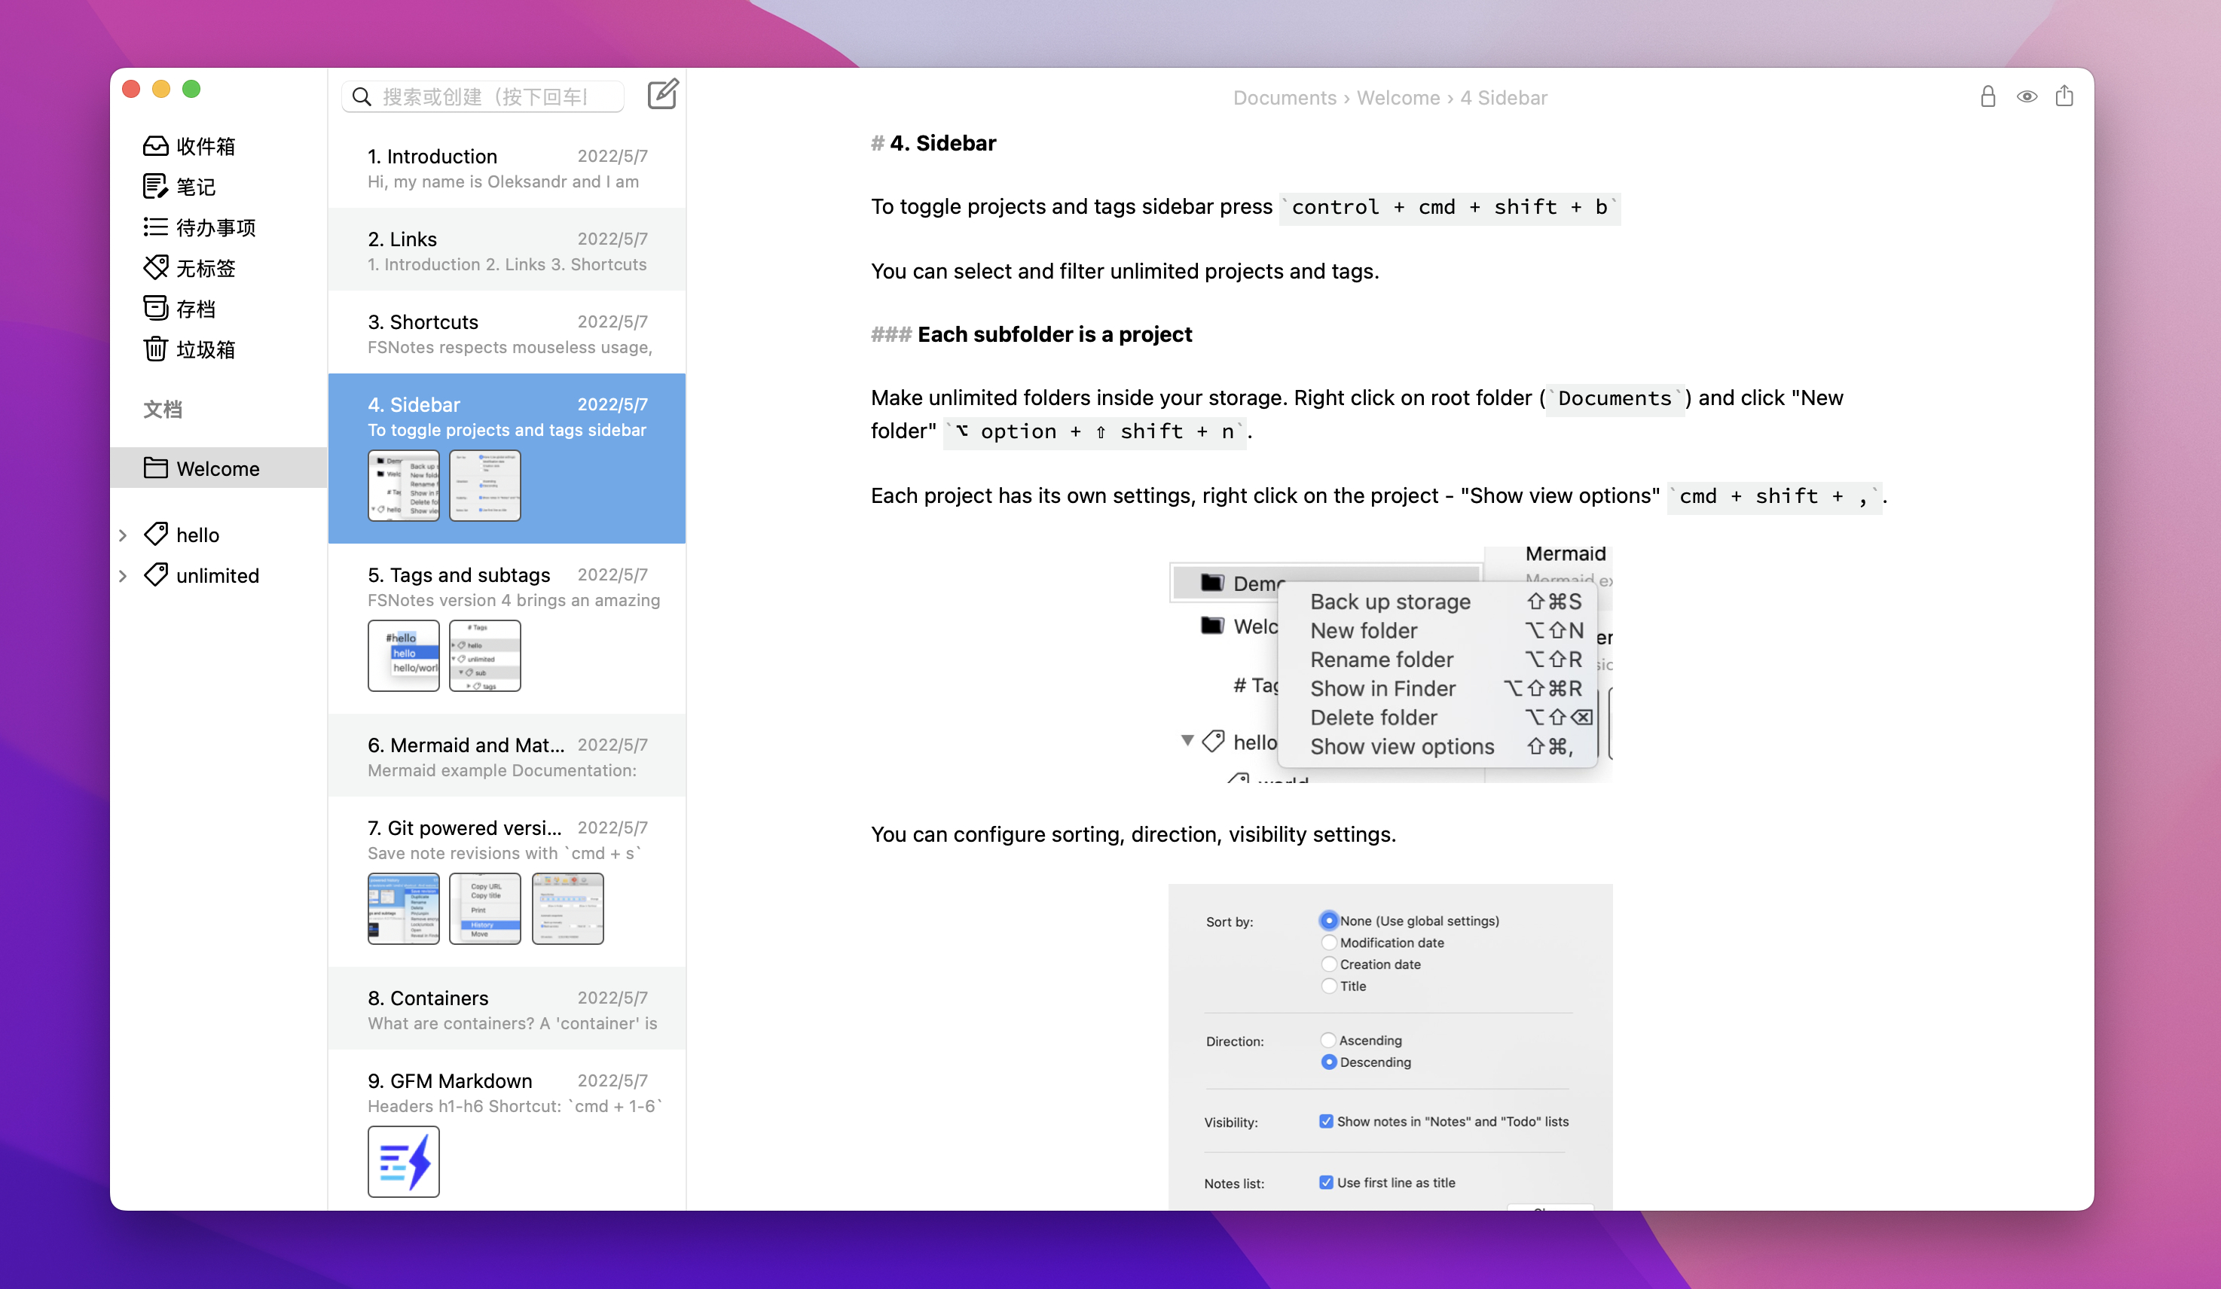Open the 6. Mermaid and Mat... note
Screen dimensions: 2221x1289
[507, 756]
